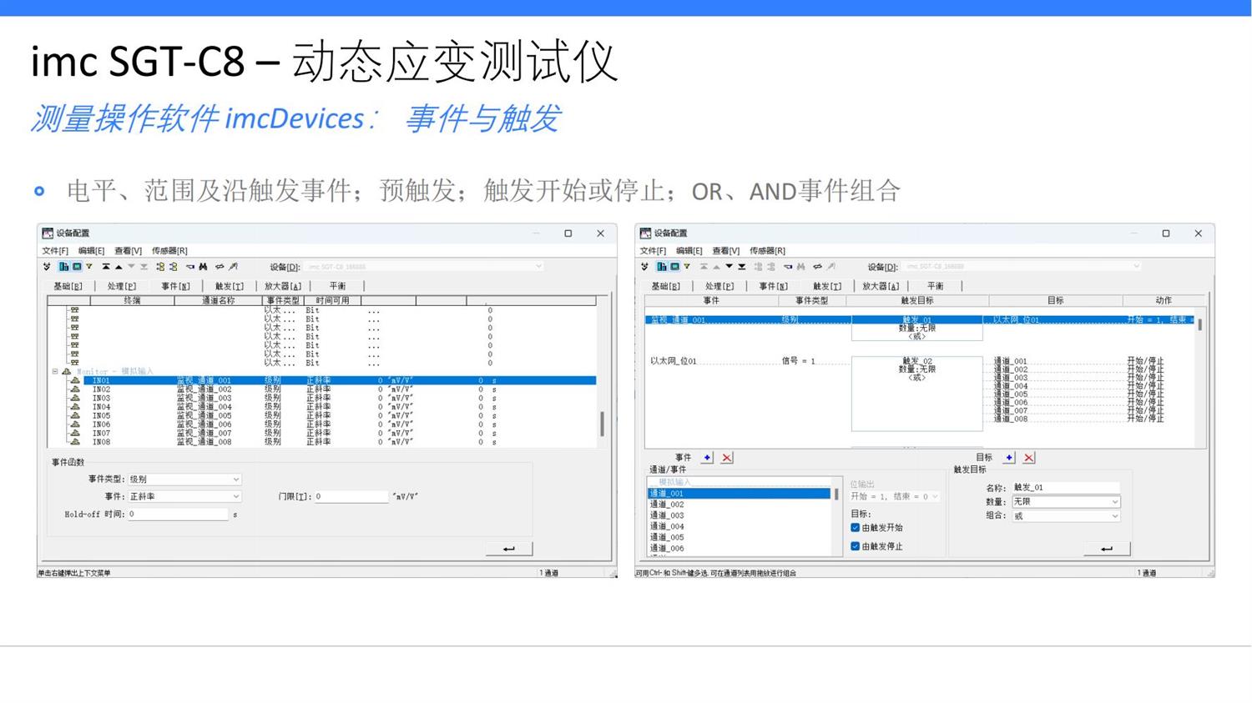
Task: Switch to 基础[B] tab in left window
Action: [68, 286]
